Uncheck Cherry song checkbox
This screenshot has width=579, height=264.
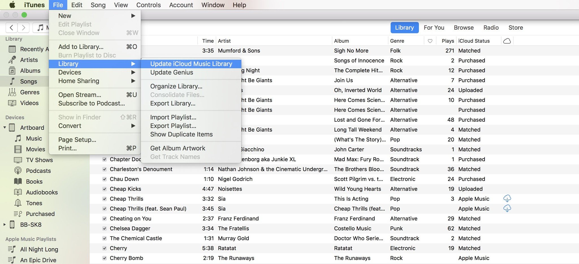104,248
